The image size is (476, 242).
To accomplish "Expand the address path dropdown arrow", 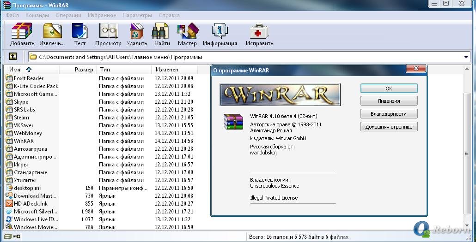I will coord(466,57).
